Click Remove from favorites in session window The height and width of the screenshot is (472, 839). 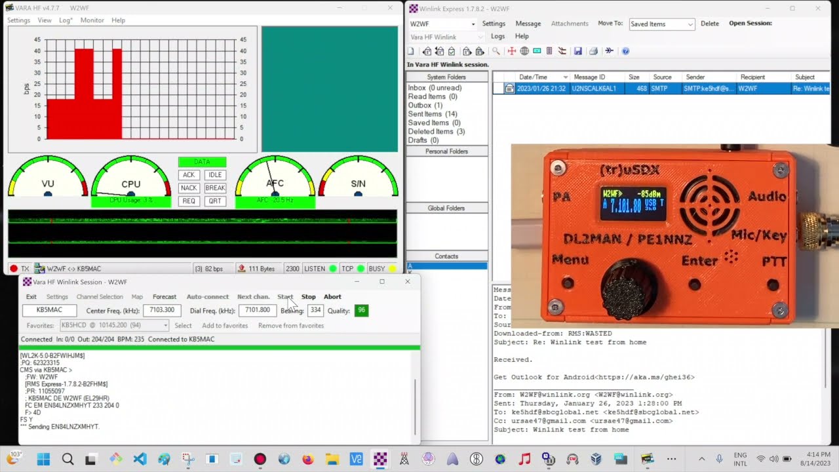tap(291, 326)
